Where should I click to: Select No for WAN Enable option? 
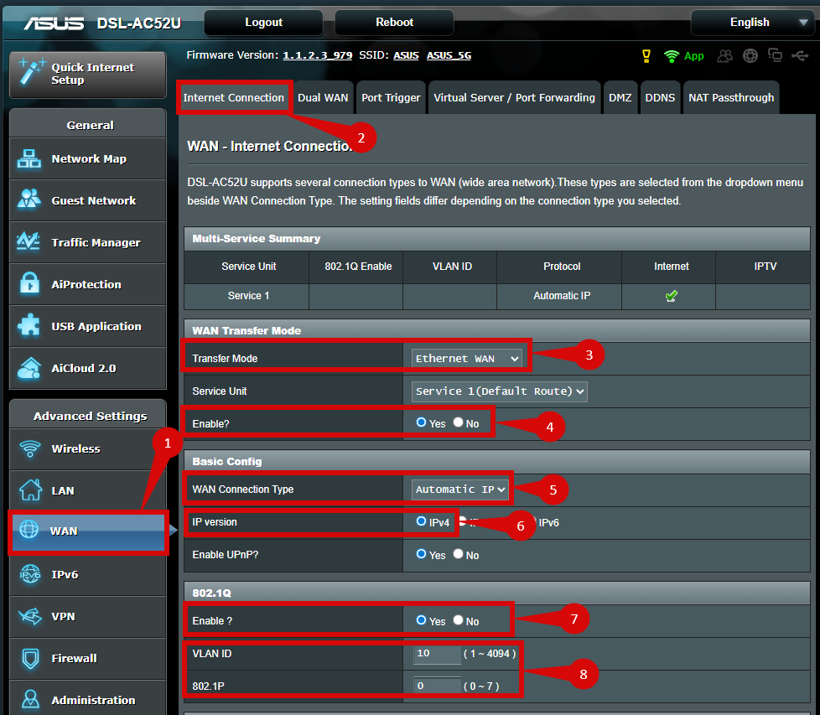pyautogui.click(x=459, y=422)
